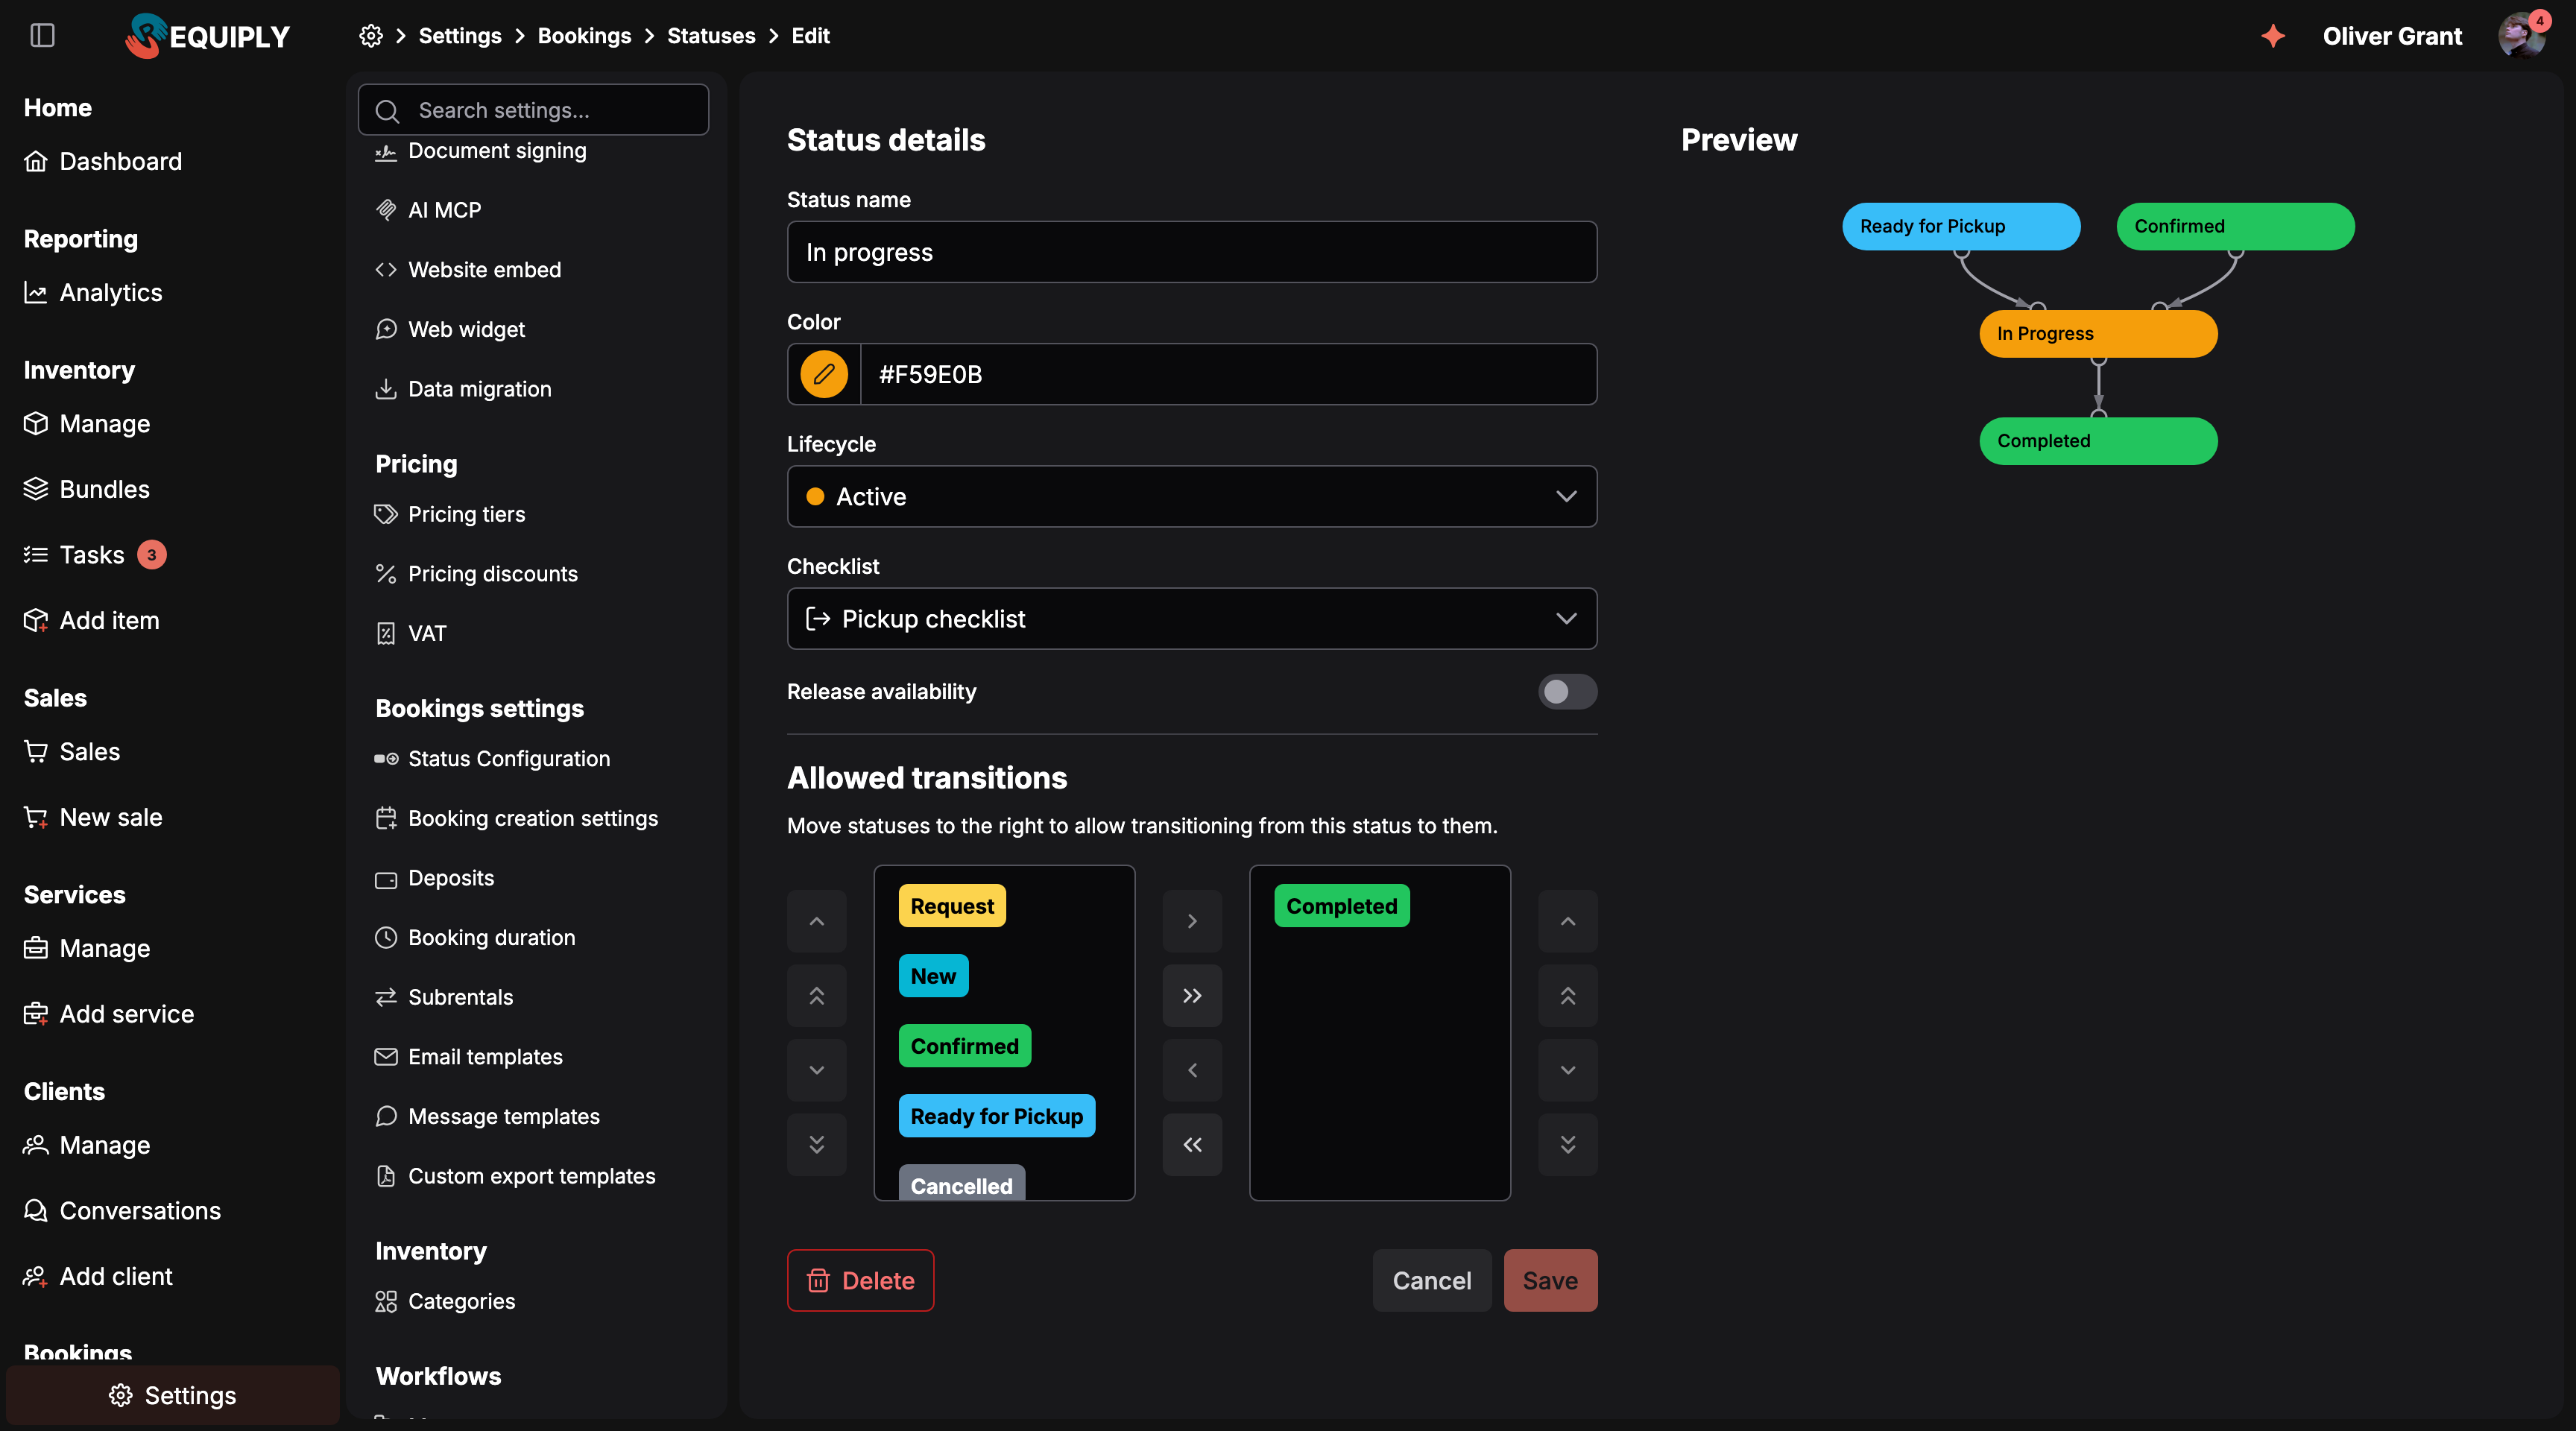Open Subrentals settings

click(x=443, y=997)
